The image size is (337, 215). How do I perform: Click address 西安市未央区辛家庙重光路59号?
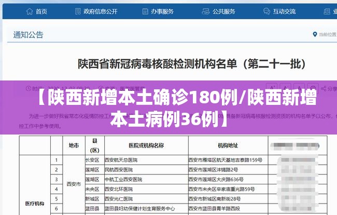(x=221, y=189)
